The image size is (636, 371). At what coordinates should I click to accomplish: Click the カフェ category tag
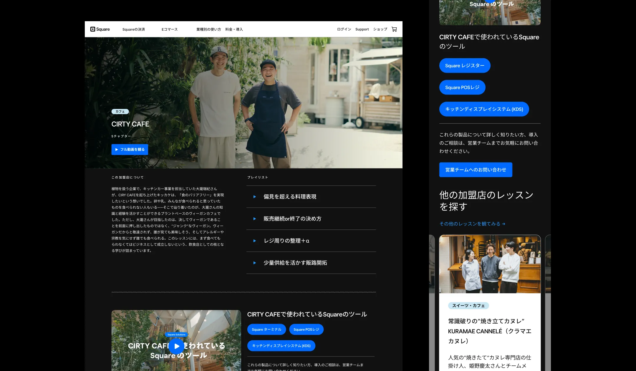point(120,112)
